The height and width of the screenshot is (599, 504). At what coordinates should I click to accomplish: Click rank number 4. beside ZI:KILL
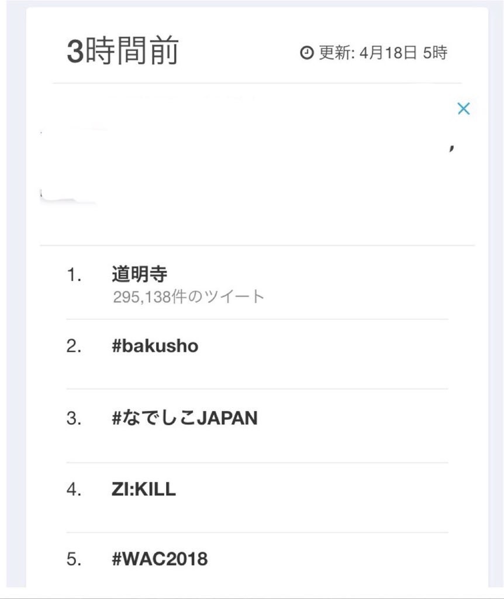coord(74,490)
